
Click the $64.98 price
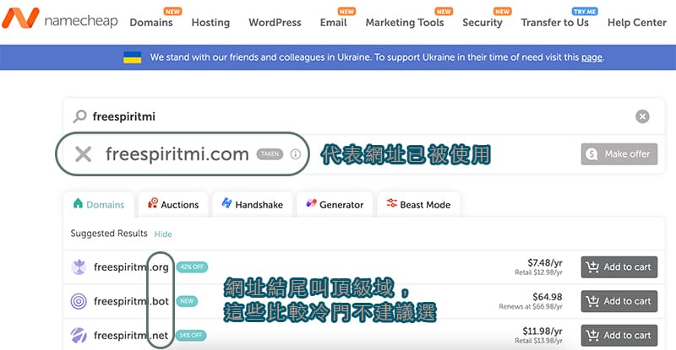(548, 297)
